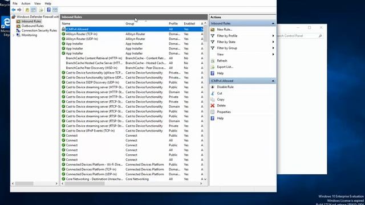Sort rules by the Group column header
Image resolution: width=365 pixels, height=205 pixels.
click(146, 24)
